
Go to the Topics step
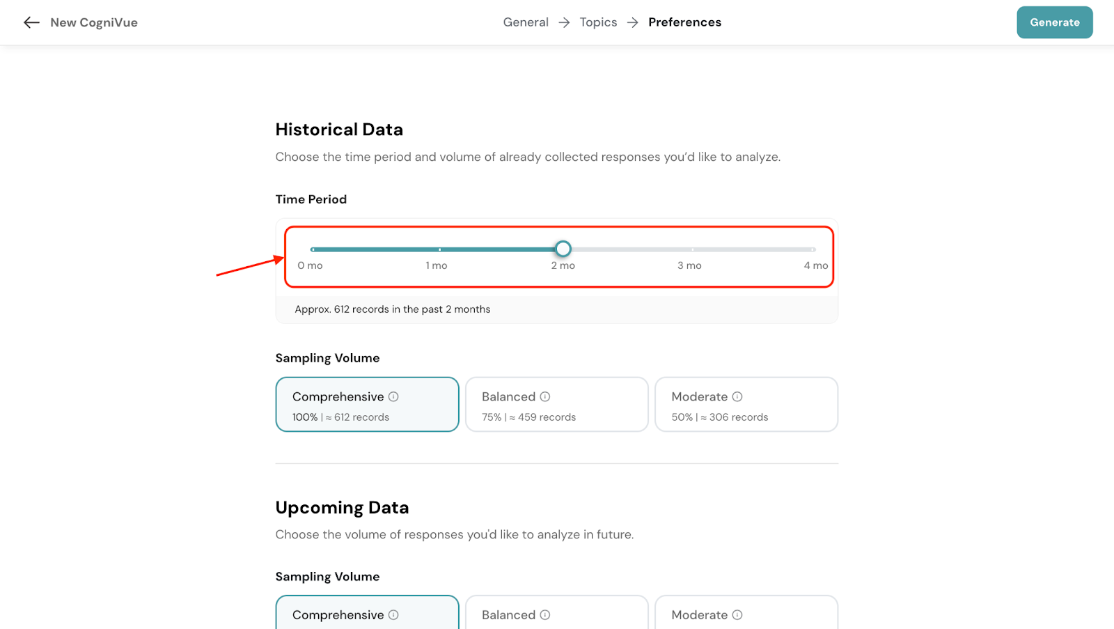coord(598,22)
